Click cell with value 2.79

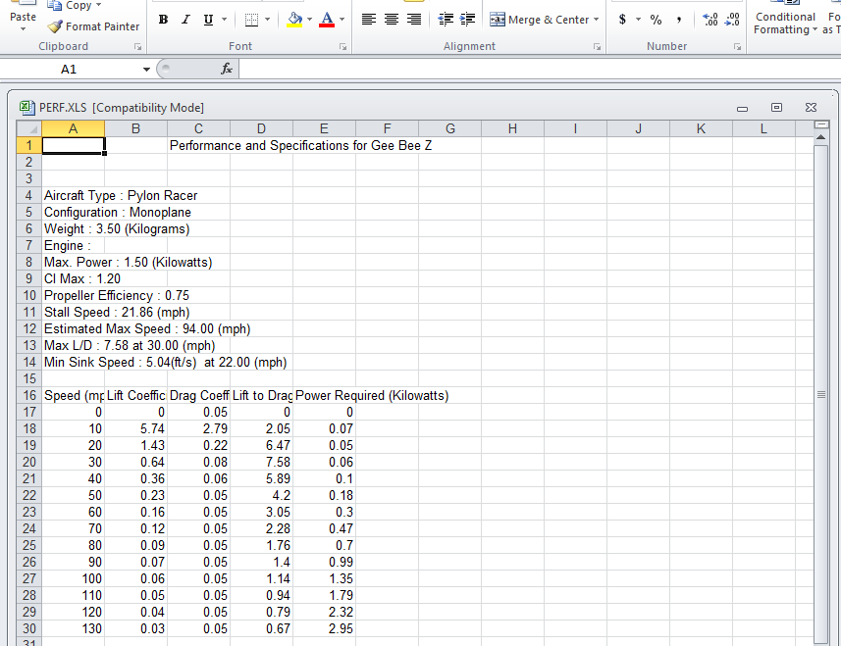tap(198, 428)
